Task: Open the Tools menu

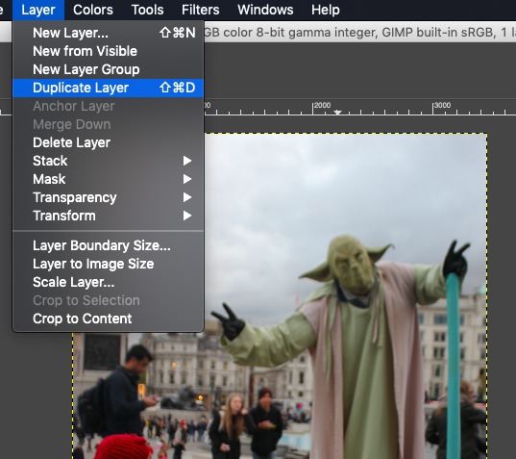Action: pos(147,10)
